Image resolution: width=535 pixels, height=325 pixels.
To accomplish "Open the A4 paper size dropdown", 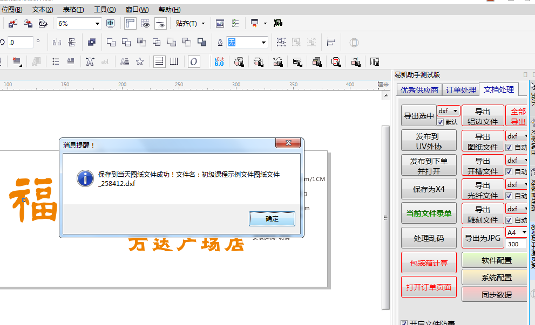I will click(x=524, y=233).
